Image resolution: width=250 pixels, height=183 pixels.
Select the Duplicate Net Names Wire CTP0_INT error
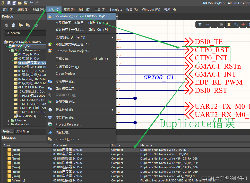pos(164,150)
